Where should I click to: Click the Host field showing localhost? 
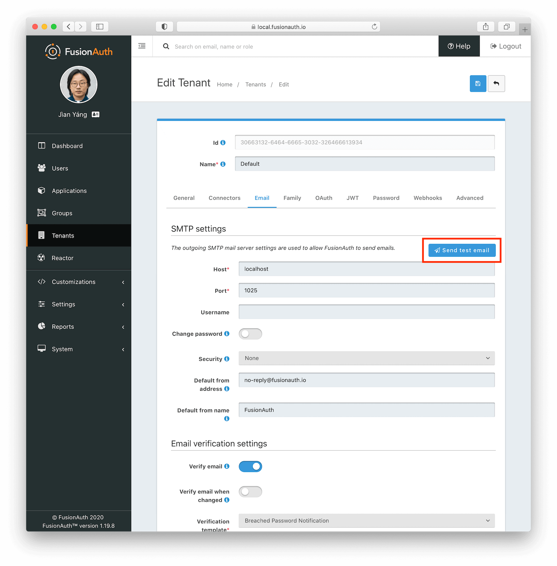(x=367, y=269)
